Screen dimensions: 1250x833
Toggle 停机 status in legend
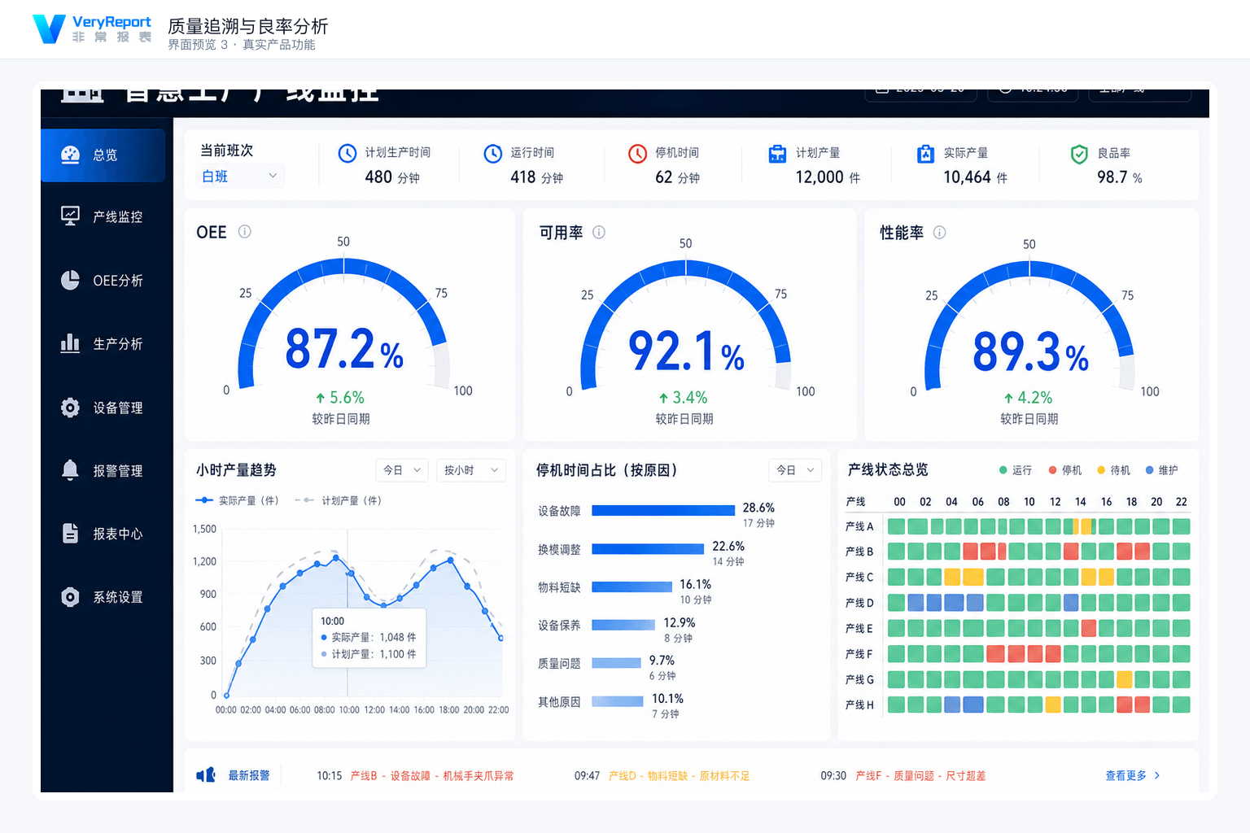(x=1065, y=470)
